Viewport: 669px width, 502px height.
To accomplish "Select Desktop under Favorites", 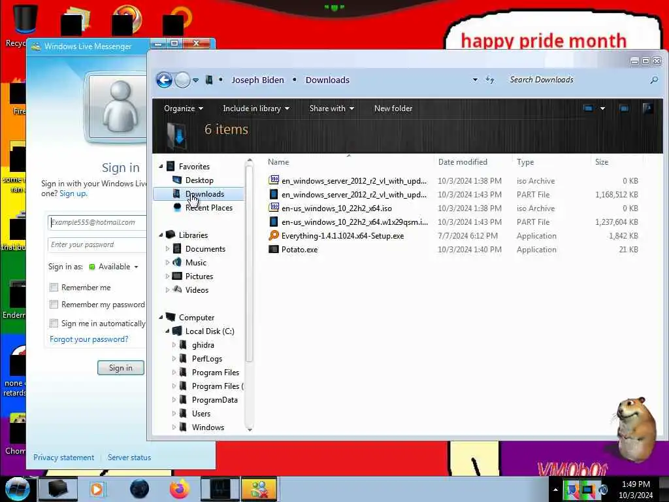I will coord(199,180).
